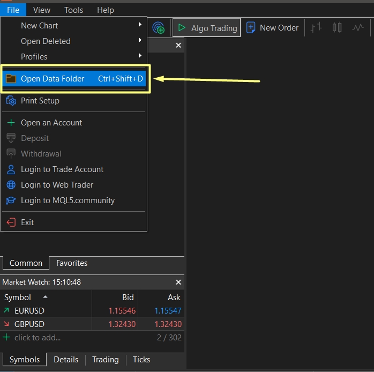Click the Open Data Folder icon
The width and height of the screenshot is (374, 372).
(x=11, y=79)
